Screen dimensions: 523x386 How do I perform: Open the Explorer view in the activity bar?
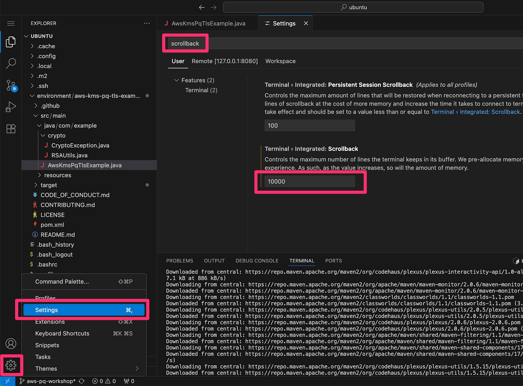pyautogui.click(x=11, y=42)
